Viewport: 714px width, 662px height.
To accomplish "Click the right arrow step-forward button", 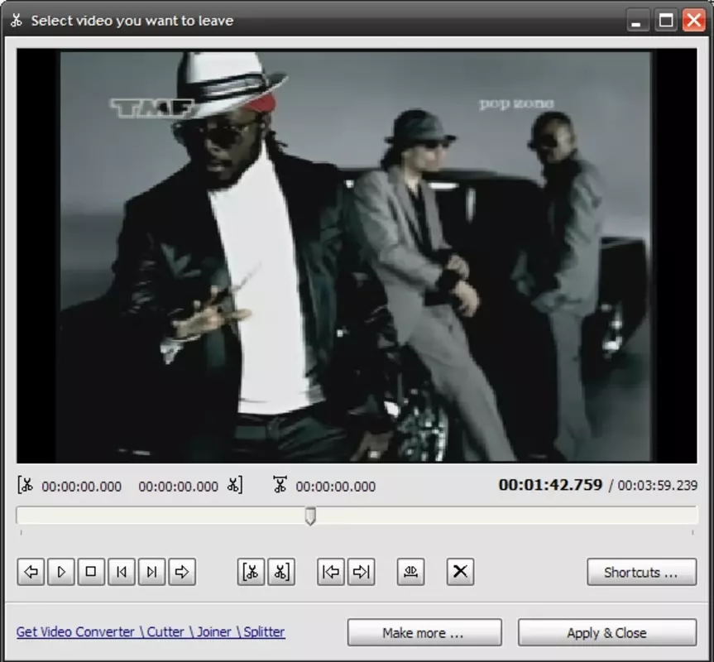I will [182, 572].
